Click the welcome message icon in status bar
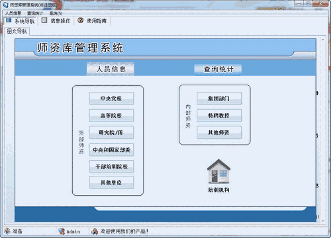Image resolution: width=331 pixels, height=238 pixels. (x=95, y=231)
